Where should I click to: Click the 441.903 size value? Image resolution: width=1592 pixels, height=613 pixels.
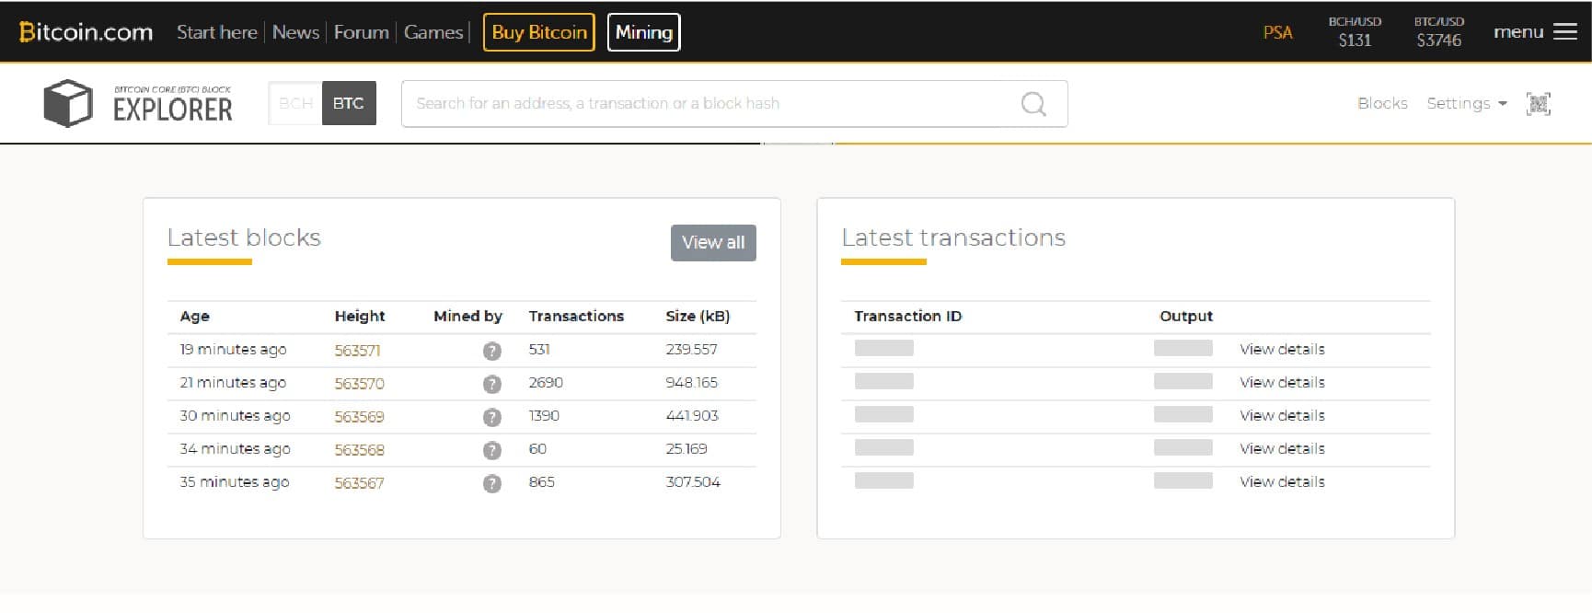(692, 416)
